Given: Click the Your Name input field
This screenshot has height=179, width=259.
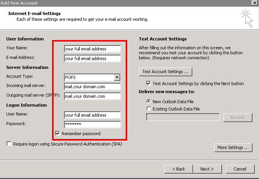Looking at the screenshot, I should pyautogui.click(x=92, y=49).
